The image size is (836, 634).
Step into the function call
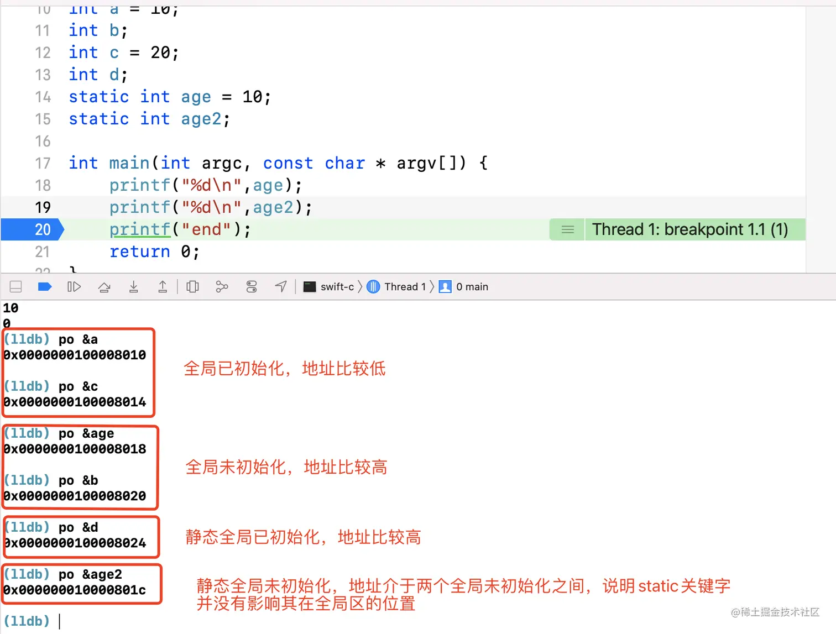(x=134, y=286)
